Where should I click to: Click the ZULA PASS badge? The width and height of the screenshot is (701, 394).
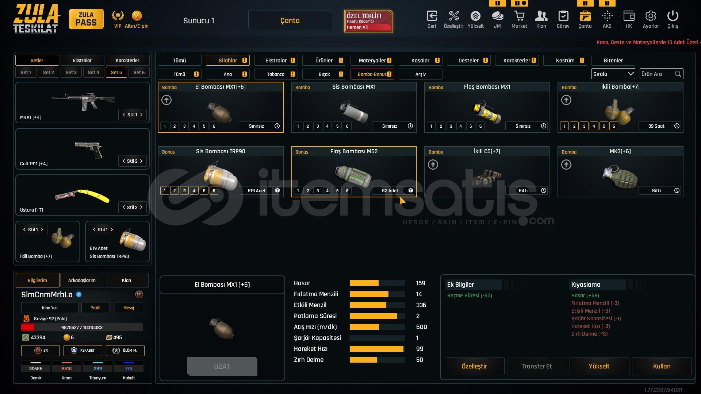tap(86, 19)
